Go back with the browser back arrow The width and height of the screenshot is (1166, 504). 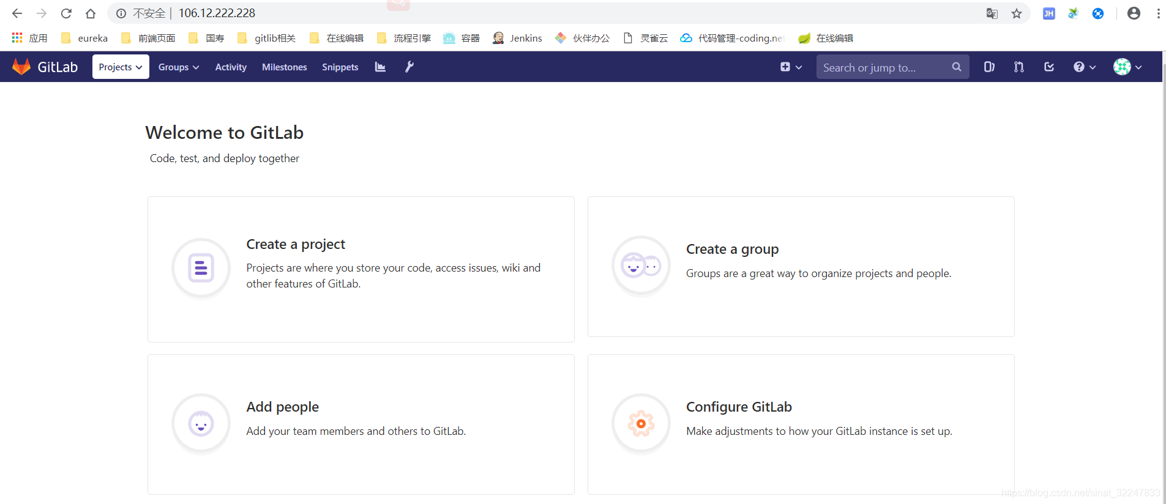click(x=17, y=13)
